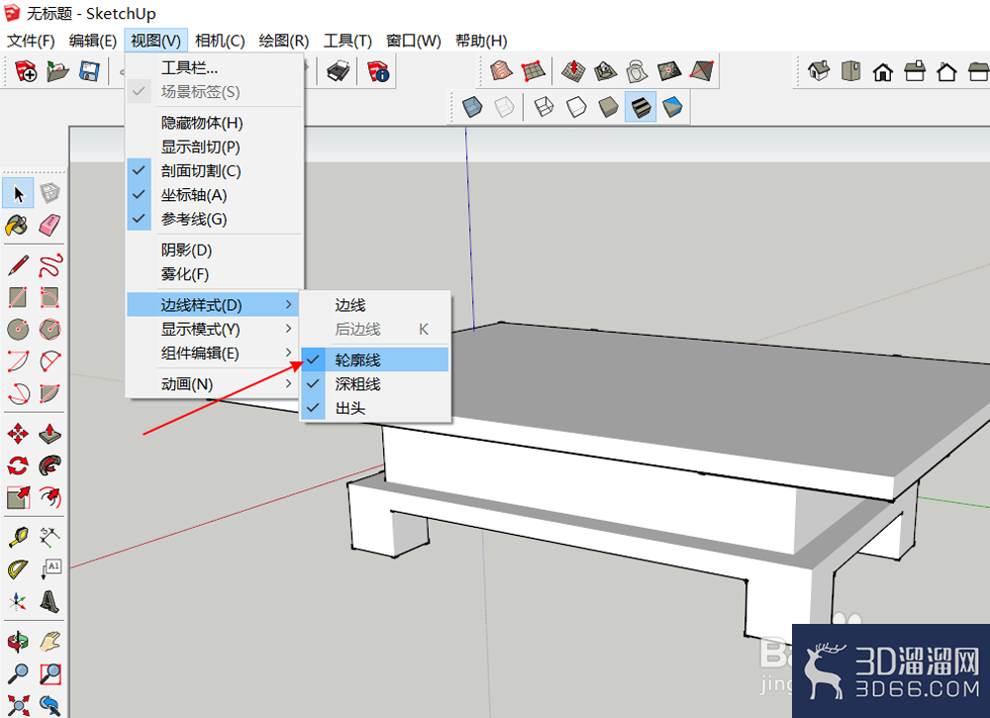Open the 文件(F) menu
Image resolution: width=990 pixels, height=718 pixels.
(31, 41)
